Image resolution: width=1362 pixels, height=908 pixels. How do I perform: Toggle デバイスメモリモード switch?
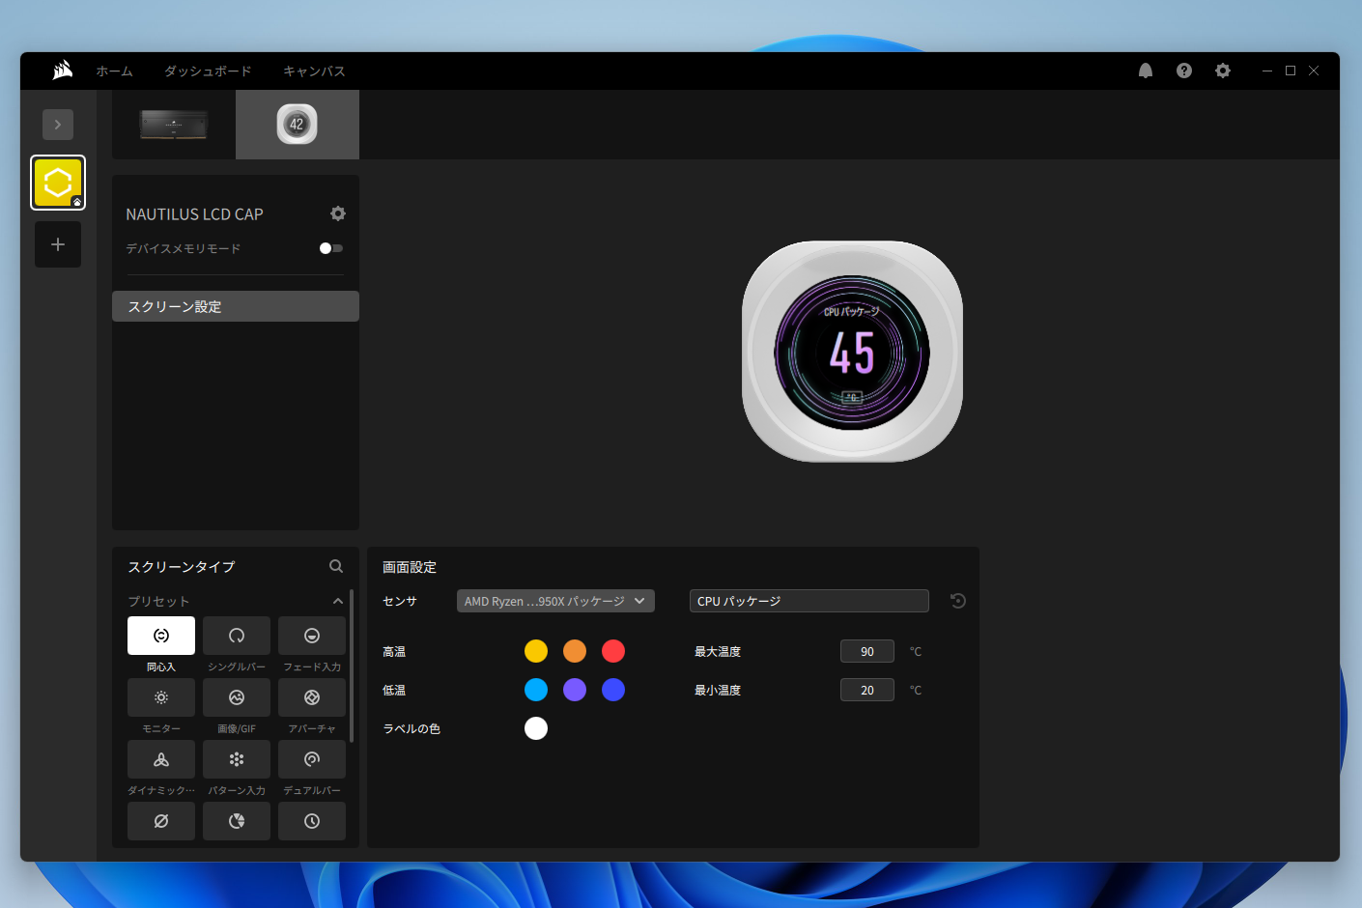[331, 248]
